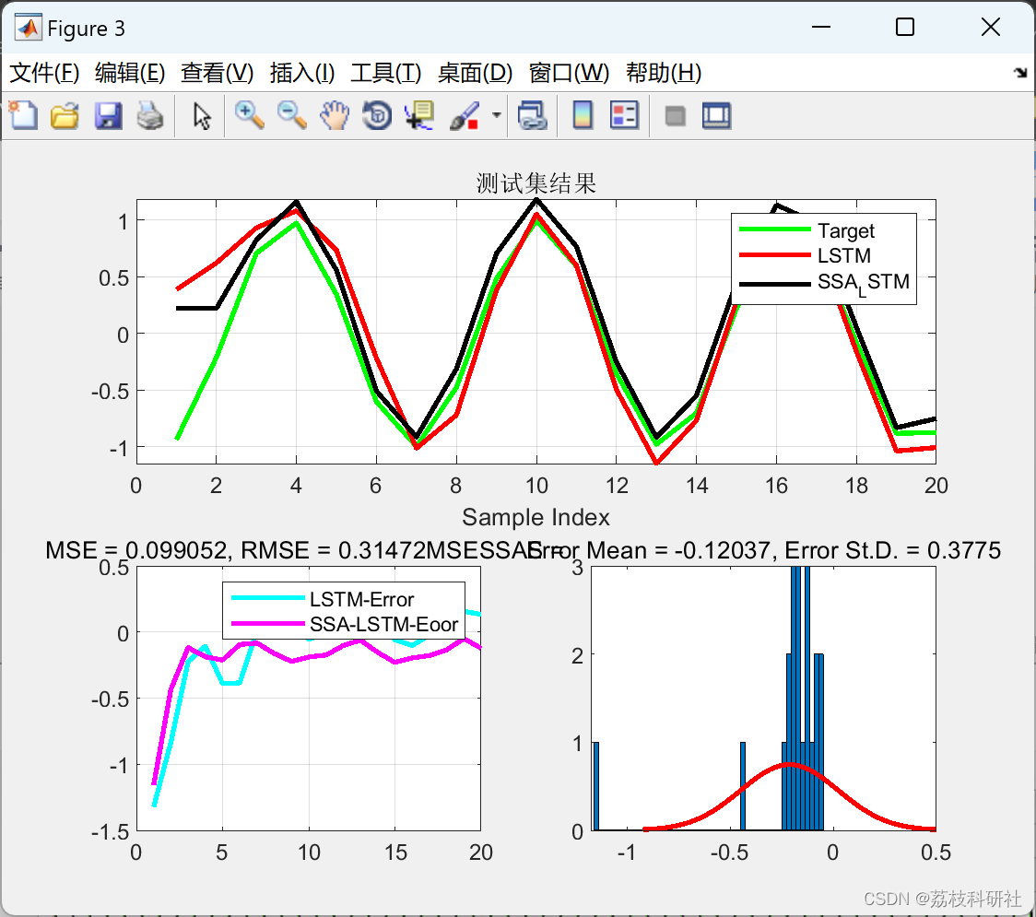Toggle the Data Cursor tool
The image size is (1036, 917).
418,115
